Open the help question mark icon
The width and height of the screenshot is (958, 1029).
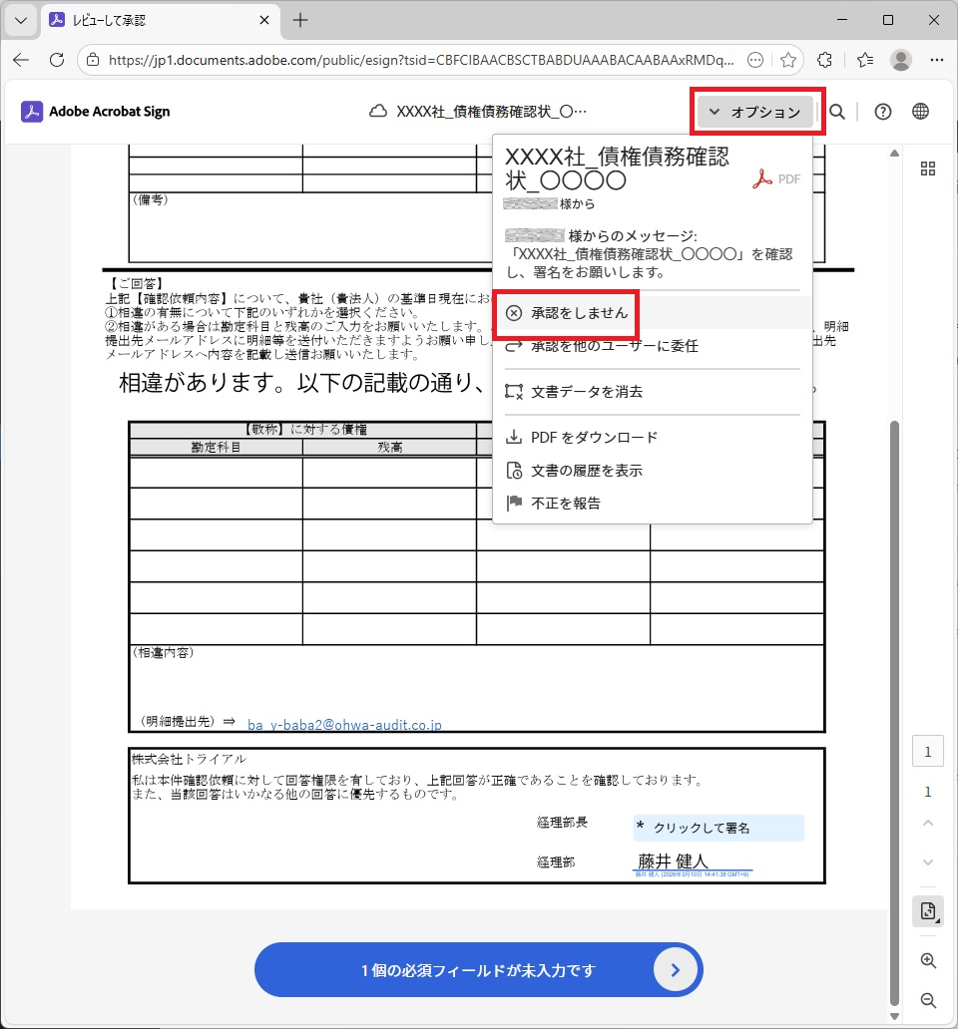click(882, 112)
